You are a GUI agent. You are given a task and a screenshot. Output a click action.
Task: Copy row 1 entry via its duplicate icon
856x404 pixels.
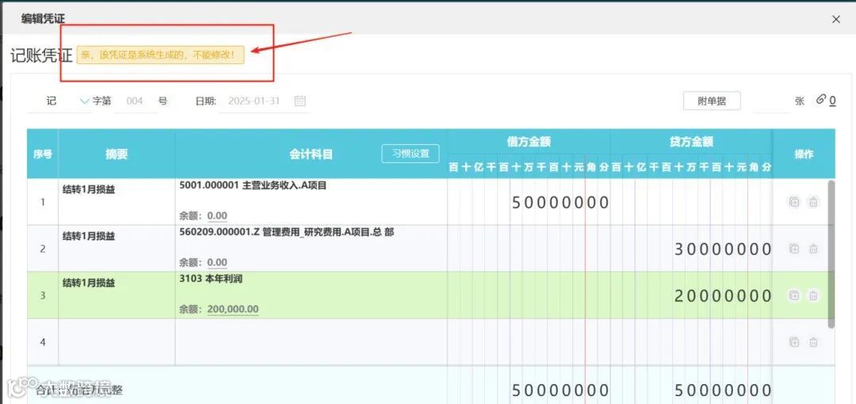[x=794, y=202]
